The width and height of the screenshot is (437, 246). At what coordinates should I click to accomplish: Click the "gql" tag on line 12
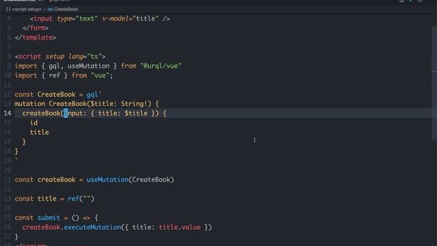(92, 94)
